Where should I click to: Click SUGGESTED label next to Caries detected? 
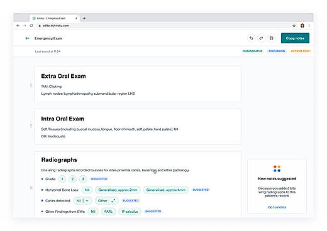[131, 201]
